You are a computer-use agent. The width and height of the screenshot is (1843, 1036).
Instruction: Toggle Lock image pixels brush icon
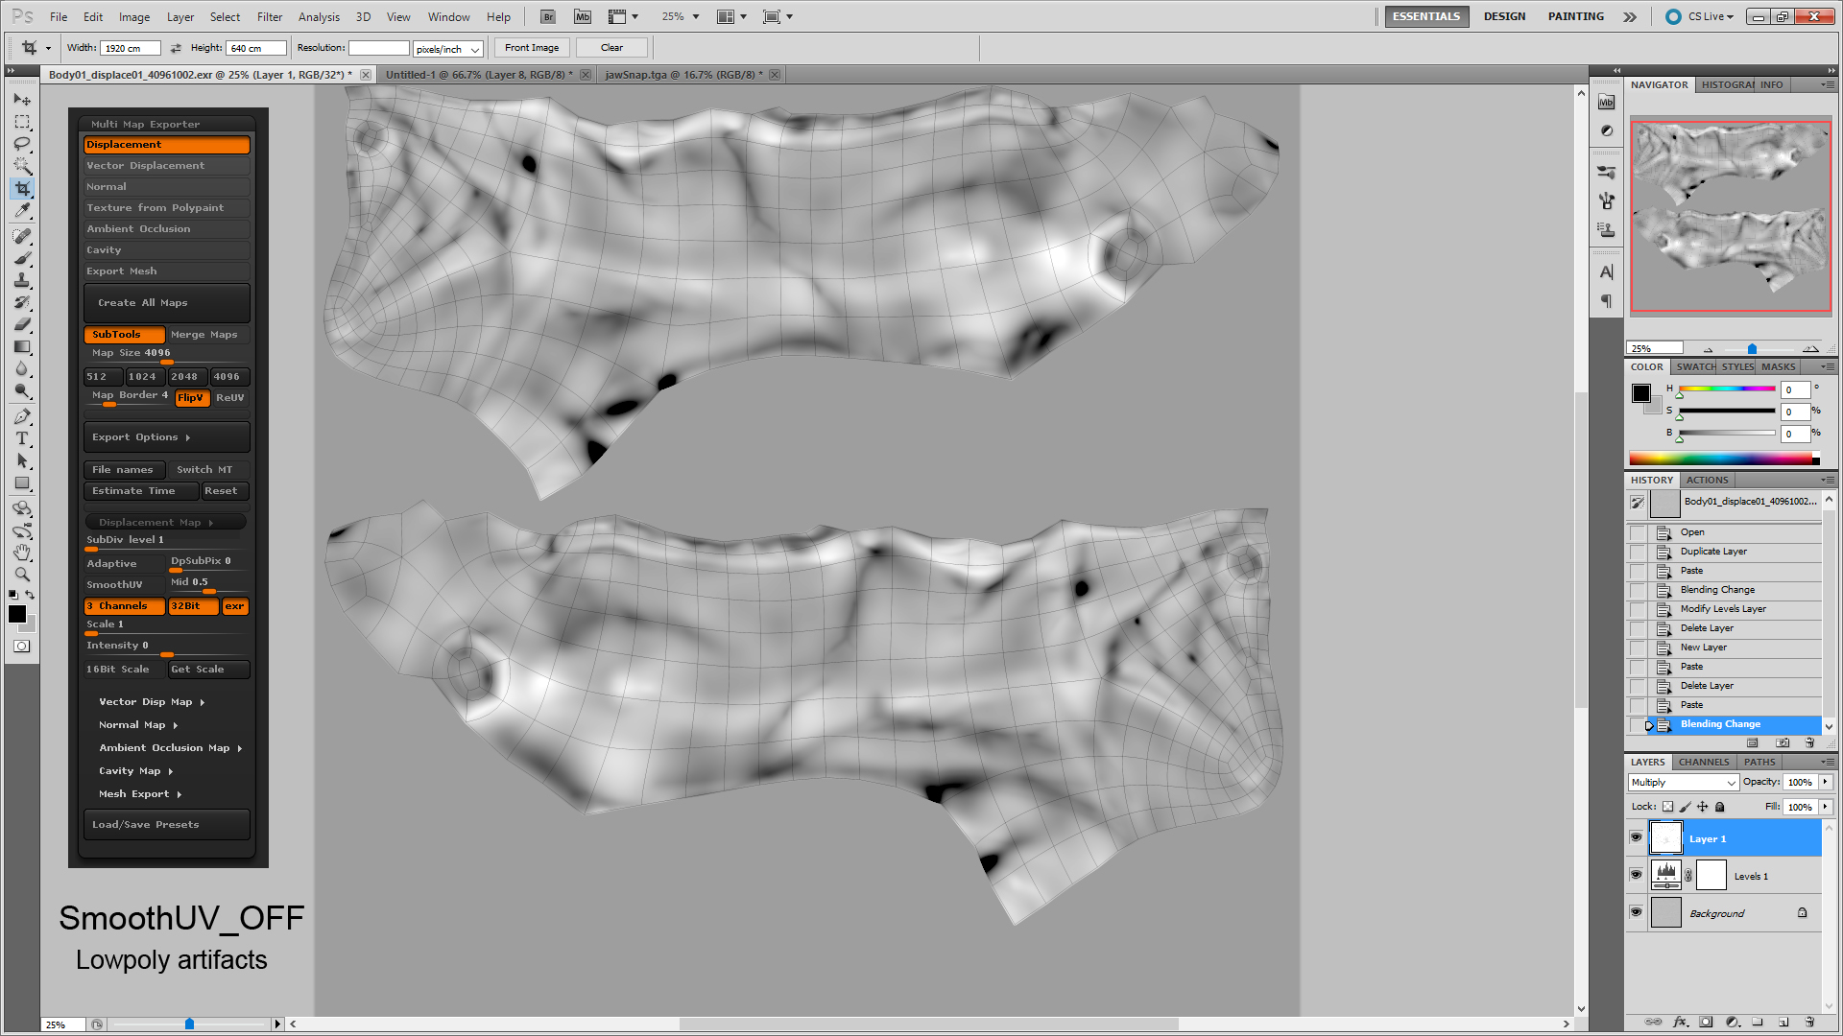coord(1685,807)
